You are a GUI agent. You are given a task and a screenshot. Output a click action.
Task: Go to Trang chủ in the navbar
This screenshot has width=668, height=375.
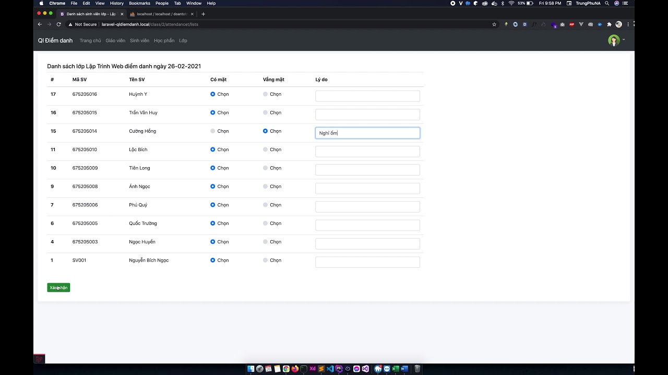click(90, 41)
